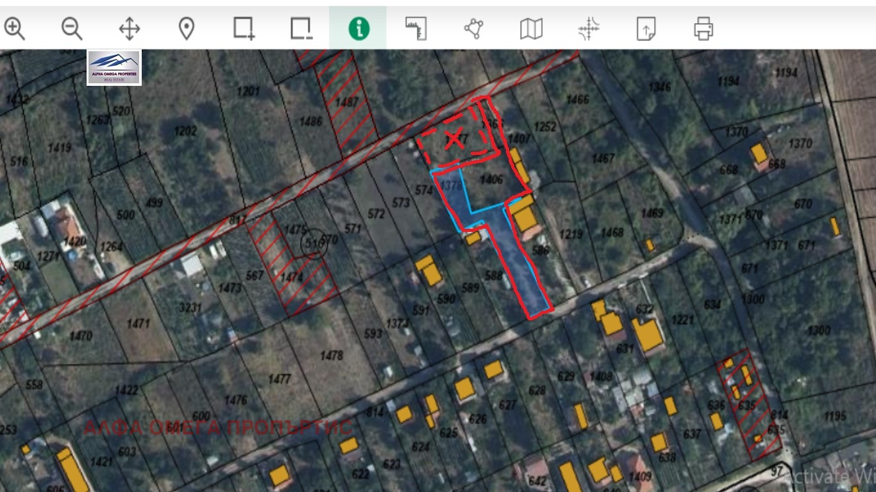Click the zoom in magnifier tool
This screenshot has width=876, height=492.
pyautogui.click(x=14, y=29)
